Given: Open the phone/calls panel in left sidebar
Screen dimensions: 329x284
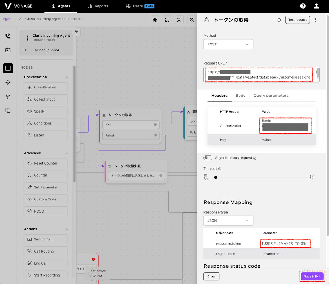Looking at the screenshot, I should coord(8,36).
